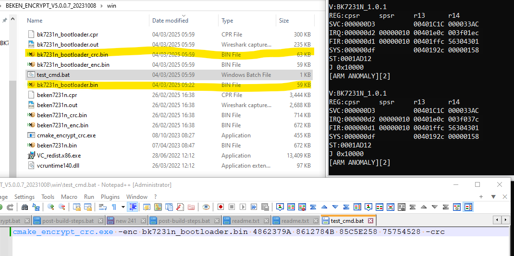Viewport: 514px width, 256px height.
Task: Open the Settings menu
Action: tap(24, 196)
